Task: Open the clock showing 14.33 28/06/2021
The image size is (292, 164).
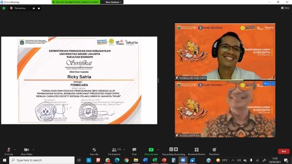Action: 275,160
